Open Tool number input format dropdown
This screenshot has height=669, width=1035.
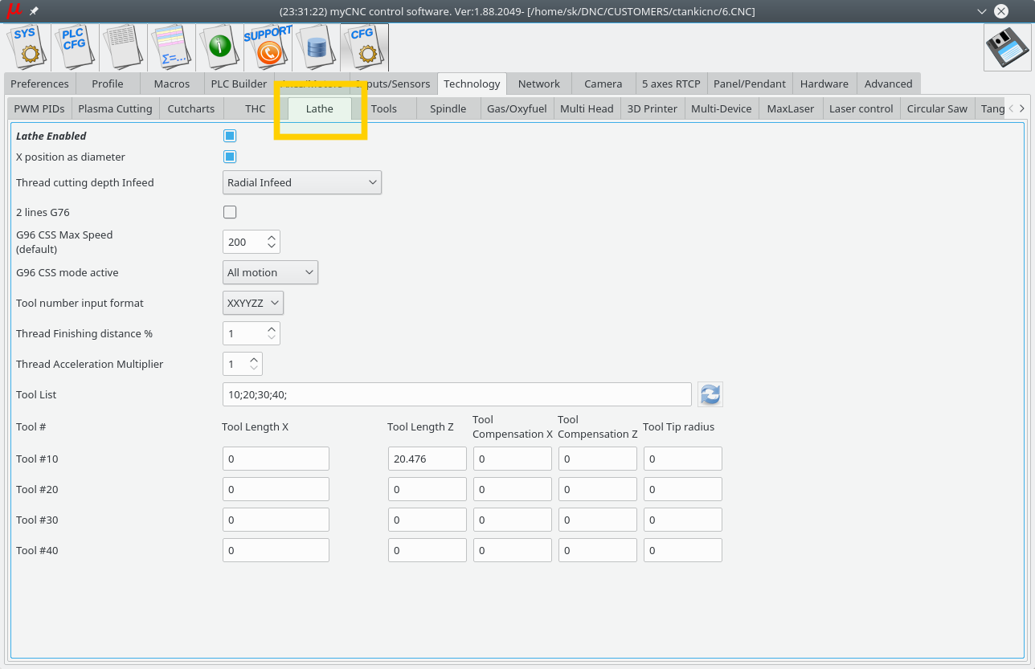click(x=252, y=303)
